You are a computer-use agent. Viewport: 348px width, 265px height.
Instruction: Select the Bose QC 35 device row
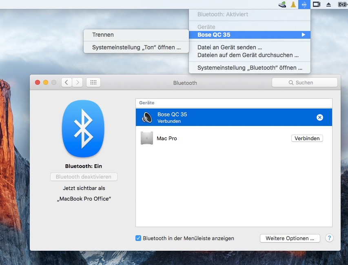pyautogui.click(x=234, y=117)
